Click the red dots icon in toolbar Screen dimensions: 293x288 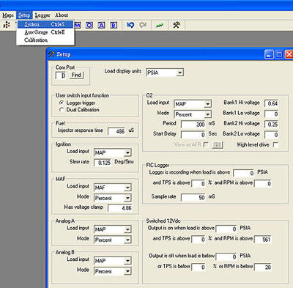[x=7, y=25]
